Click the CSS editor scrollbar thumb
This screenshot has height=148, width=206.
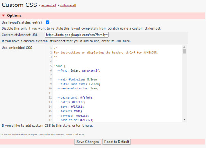pyautogui.click(x=185, y=51)
